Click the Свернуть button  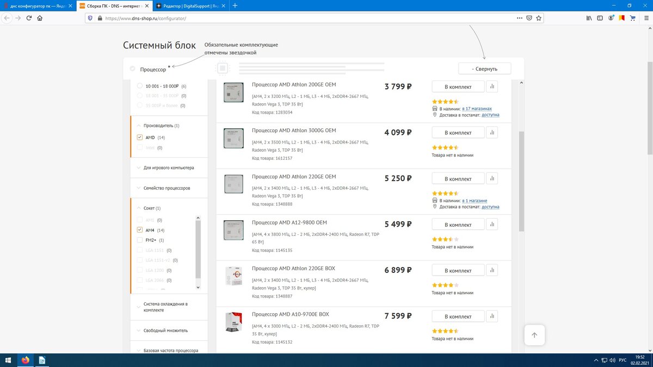(485, 69)
